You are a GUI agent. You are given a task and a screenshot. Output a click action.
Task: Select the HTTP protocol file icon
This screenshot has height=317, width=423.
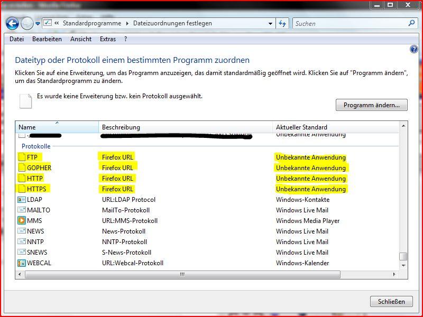click(22, 178)
